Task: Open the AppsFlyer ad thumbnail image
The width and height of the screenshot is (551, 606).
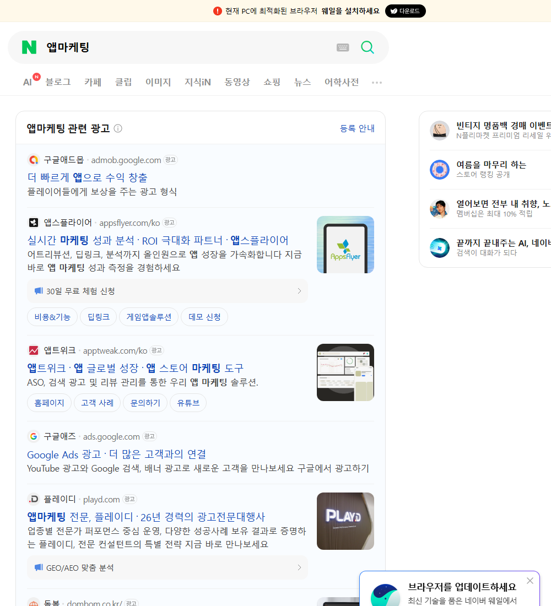Action: click(x=345, y=245)
